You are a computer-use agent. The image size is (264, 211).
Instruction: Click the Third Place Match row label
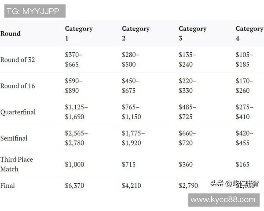point(17,164)
